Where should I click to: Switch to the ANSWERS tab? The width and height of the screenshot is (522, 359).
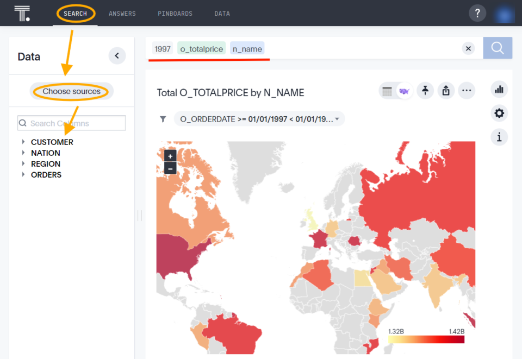[x=122, y=13]
